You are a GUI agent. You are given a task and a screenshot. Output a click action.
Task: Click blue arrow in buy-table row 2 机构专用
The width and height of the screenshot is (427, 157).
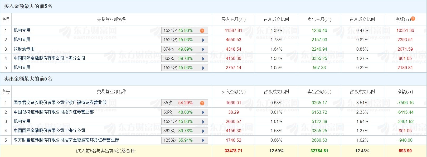click(203, 40)
